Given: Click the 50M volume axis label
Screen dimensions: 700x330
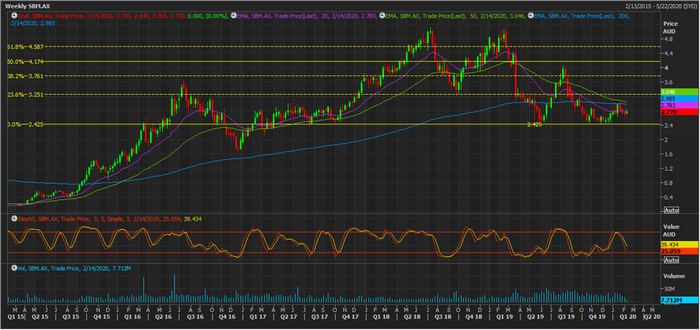Looking at the screenshot, I should click(x=670, y=289).
